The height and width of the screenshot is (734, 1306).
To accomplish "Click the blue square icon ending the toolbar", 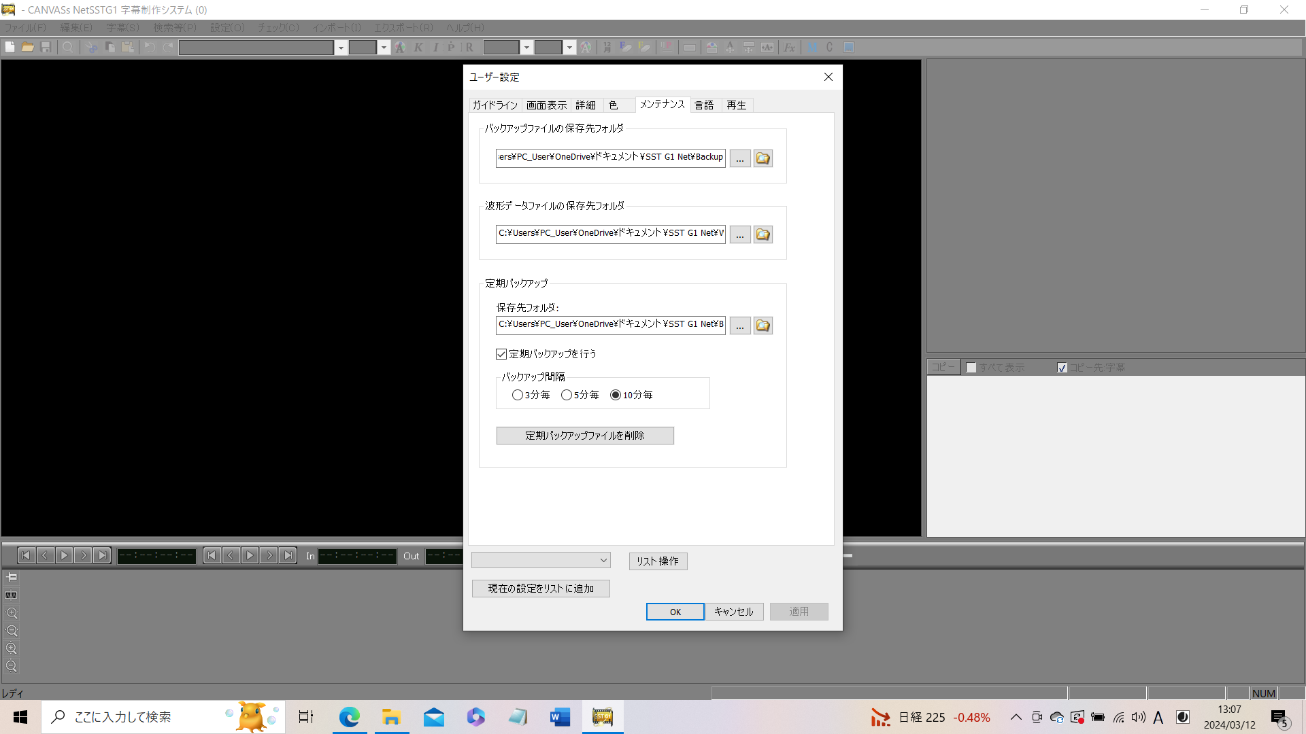I will coord(849,47).
